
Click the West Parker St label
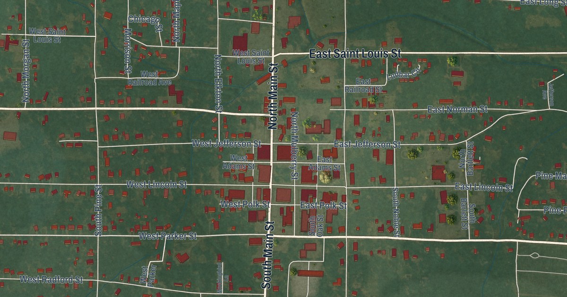(167, 236)
